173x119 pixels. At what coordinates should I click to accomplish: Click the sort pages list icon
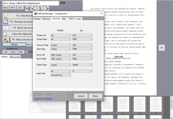click(28, 8)
